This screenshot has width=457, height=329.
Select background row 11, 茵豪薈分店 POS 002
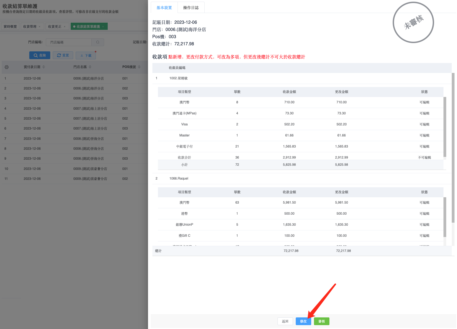(75, 179)
